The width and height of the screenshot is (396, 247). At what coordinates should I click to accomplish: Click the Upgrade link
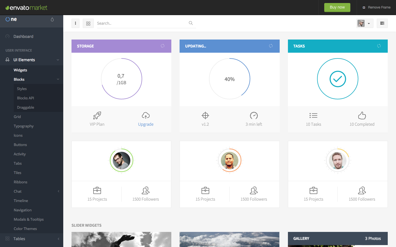146,124
